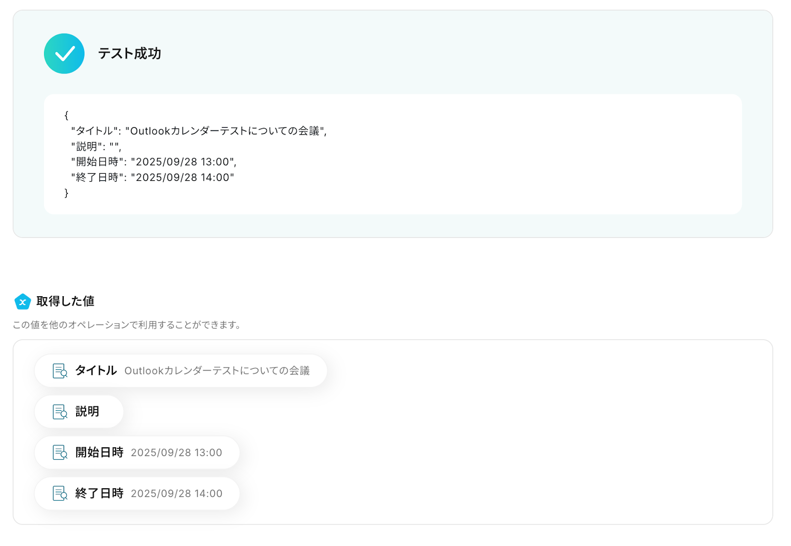Click the テスト成功 heading text
This screenshot has width=791, height=546.
(x=130, y=53)
